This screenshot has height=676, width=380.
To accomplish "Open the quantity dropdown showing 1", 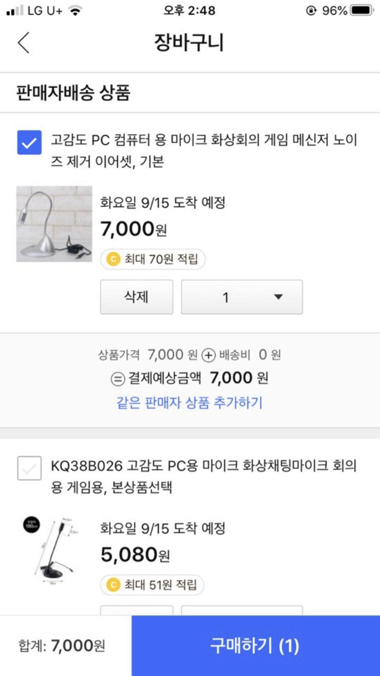I will [242, 297].
